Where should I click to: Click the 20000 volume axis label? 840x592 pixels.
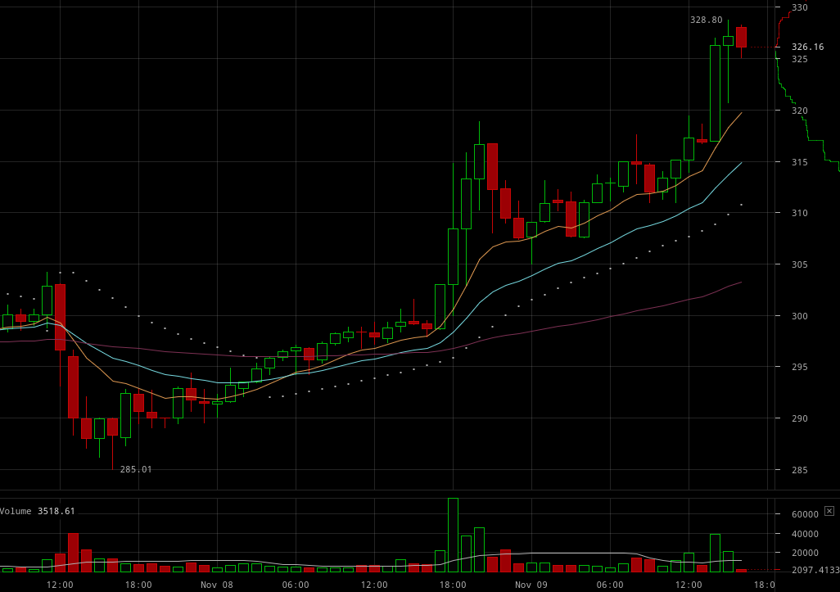tap(805, 553)
